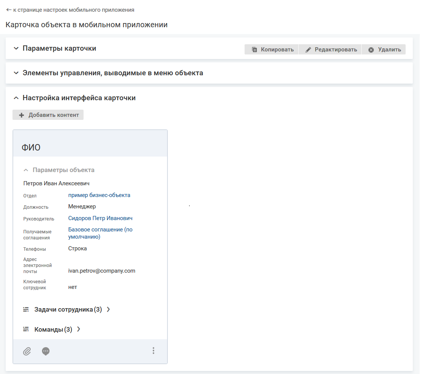
Task: Open the three-dot more options menu
Action: tap(153, 351)
